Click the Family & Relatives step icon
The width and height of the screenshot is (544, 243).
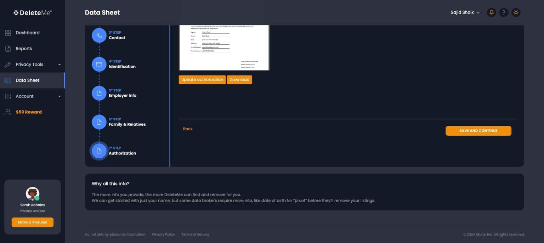click(99, 122)
